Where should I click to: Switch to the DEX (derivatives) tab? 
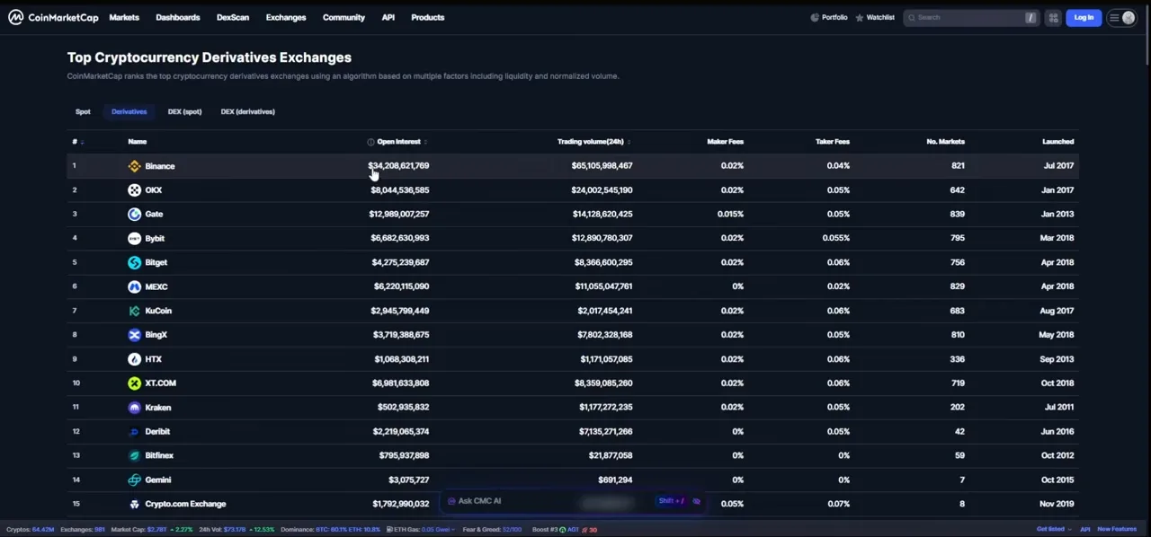click(x=247, y=111)
